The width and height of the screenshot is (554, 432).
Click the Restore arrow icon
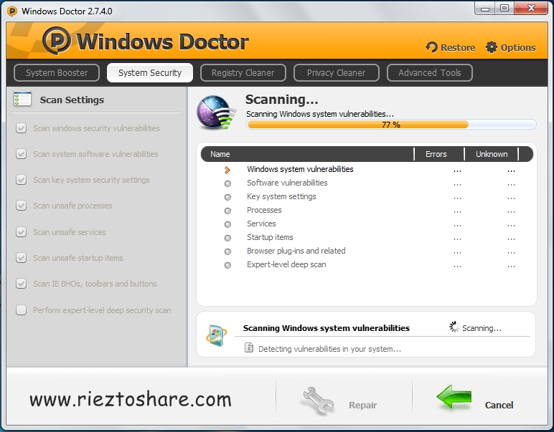[431, 47]
